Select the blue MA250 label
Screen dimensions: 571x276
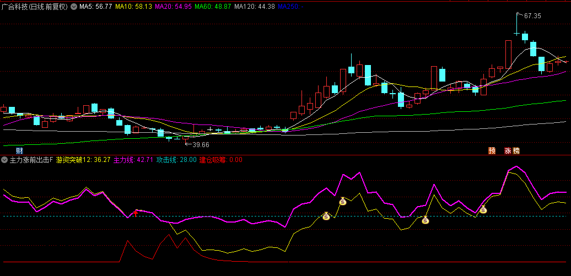coord(290,7)
